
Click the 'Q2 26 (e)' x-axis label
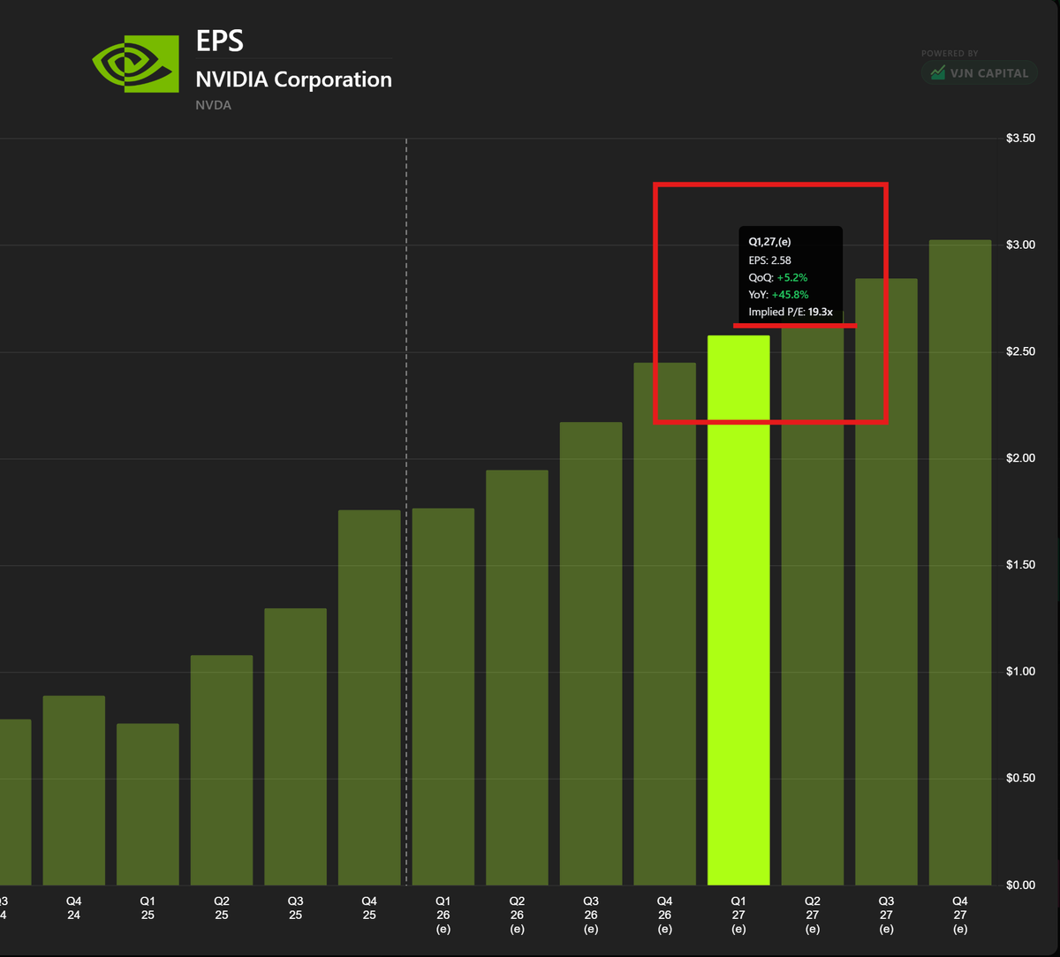pyautogui.click(x=517, y=916)
